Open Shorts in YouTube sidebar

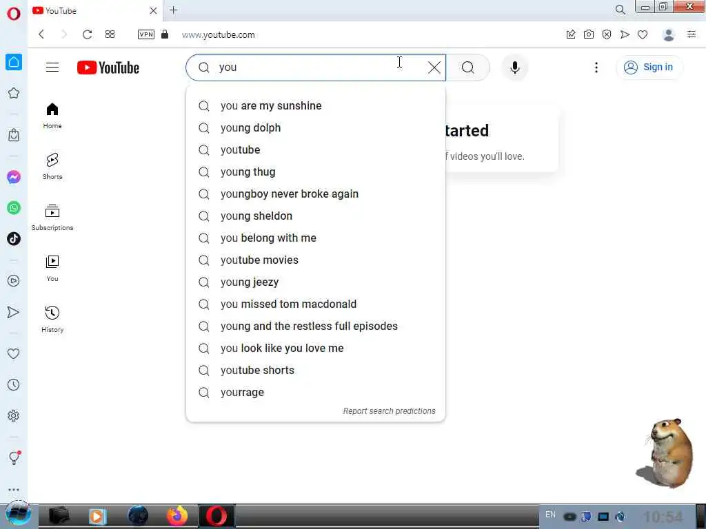pos(52,167)
